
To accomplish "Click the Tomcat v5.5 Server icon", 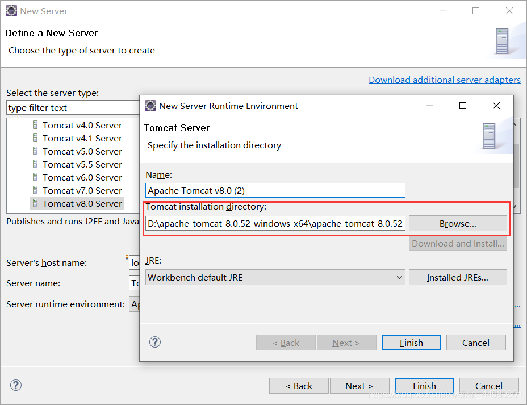I will pos(35,164).
